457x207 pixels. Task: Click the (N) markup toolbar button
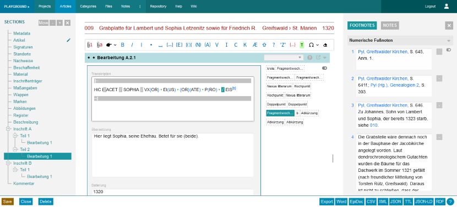tap(198, 45)
